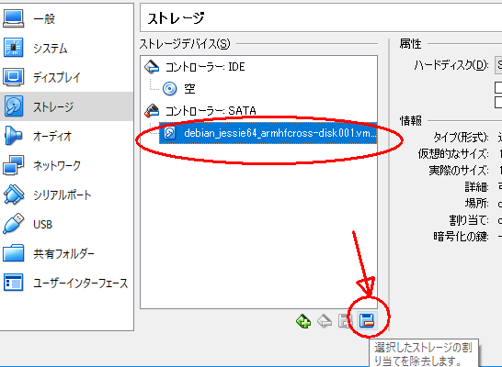Open the ハードディスク(D) dropdown
Screen dimensions: 502x367
tap(498, 65)
